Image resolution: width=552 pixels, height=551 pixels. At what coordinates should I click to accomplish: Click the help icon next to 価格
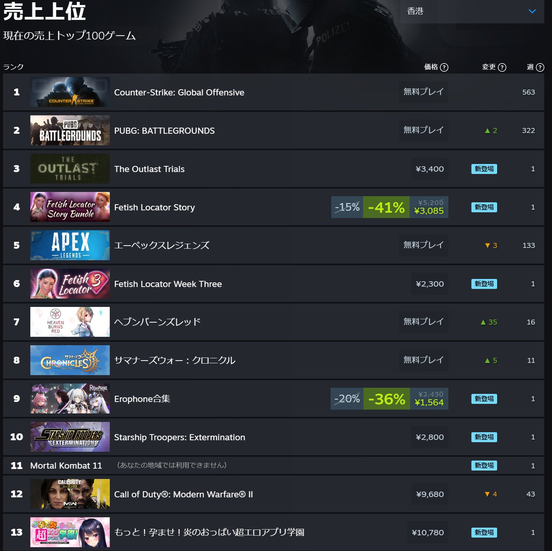click(x=444, y=67)
